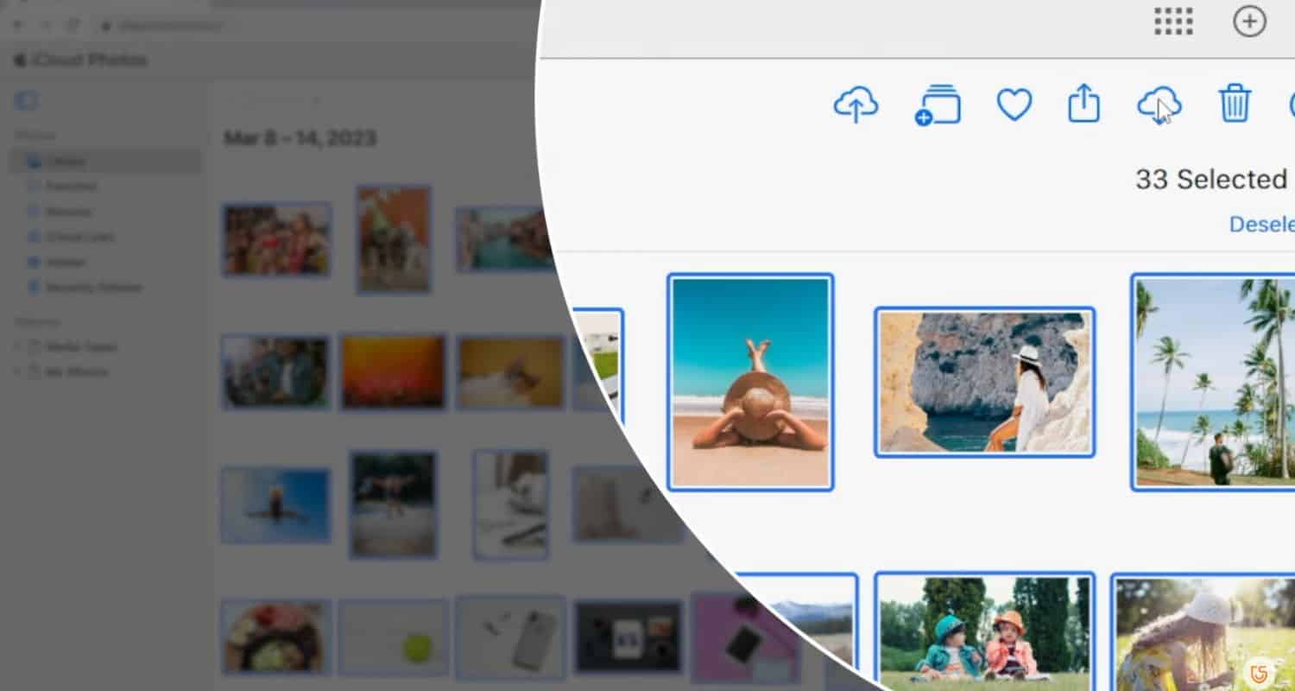
Task: Mark selected photos as favorite with heart
Action: (x=1014, y=105)
